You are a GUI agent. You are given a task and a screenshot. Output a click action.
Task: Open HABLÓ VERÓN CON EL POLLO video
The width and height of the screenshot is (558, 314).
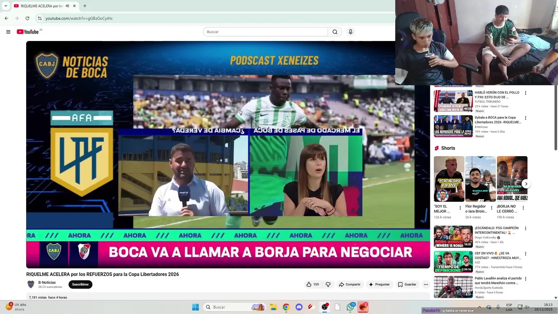(497, 95)
